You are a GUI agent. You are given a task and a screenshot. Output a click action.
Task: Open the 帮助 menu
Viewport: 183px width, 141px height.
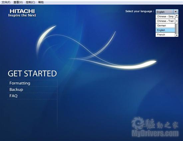coord(41,2)
